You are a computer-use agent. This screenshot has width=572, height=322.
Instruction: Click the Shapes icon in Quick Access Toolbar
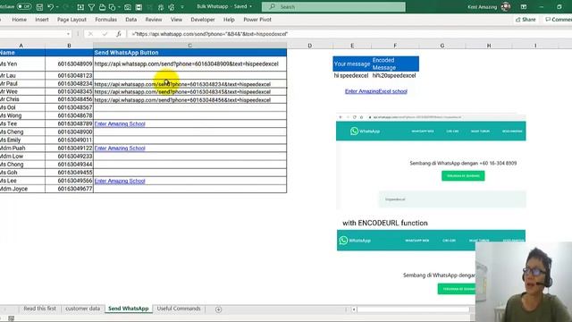tap(112, 7)
